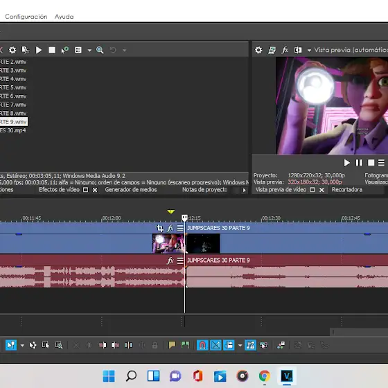The image size is (388, 388).
Task: Undock the Efectos de vídeo window
Action: tap(85, 190)
